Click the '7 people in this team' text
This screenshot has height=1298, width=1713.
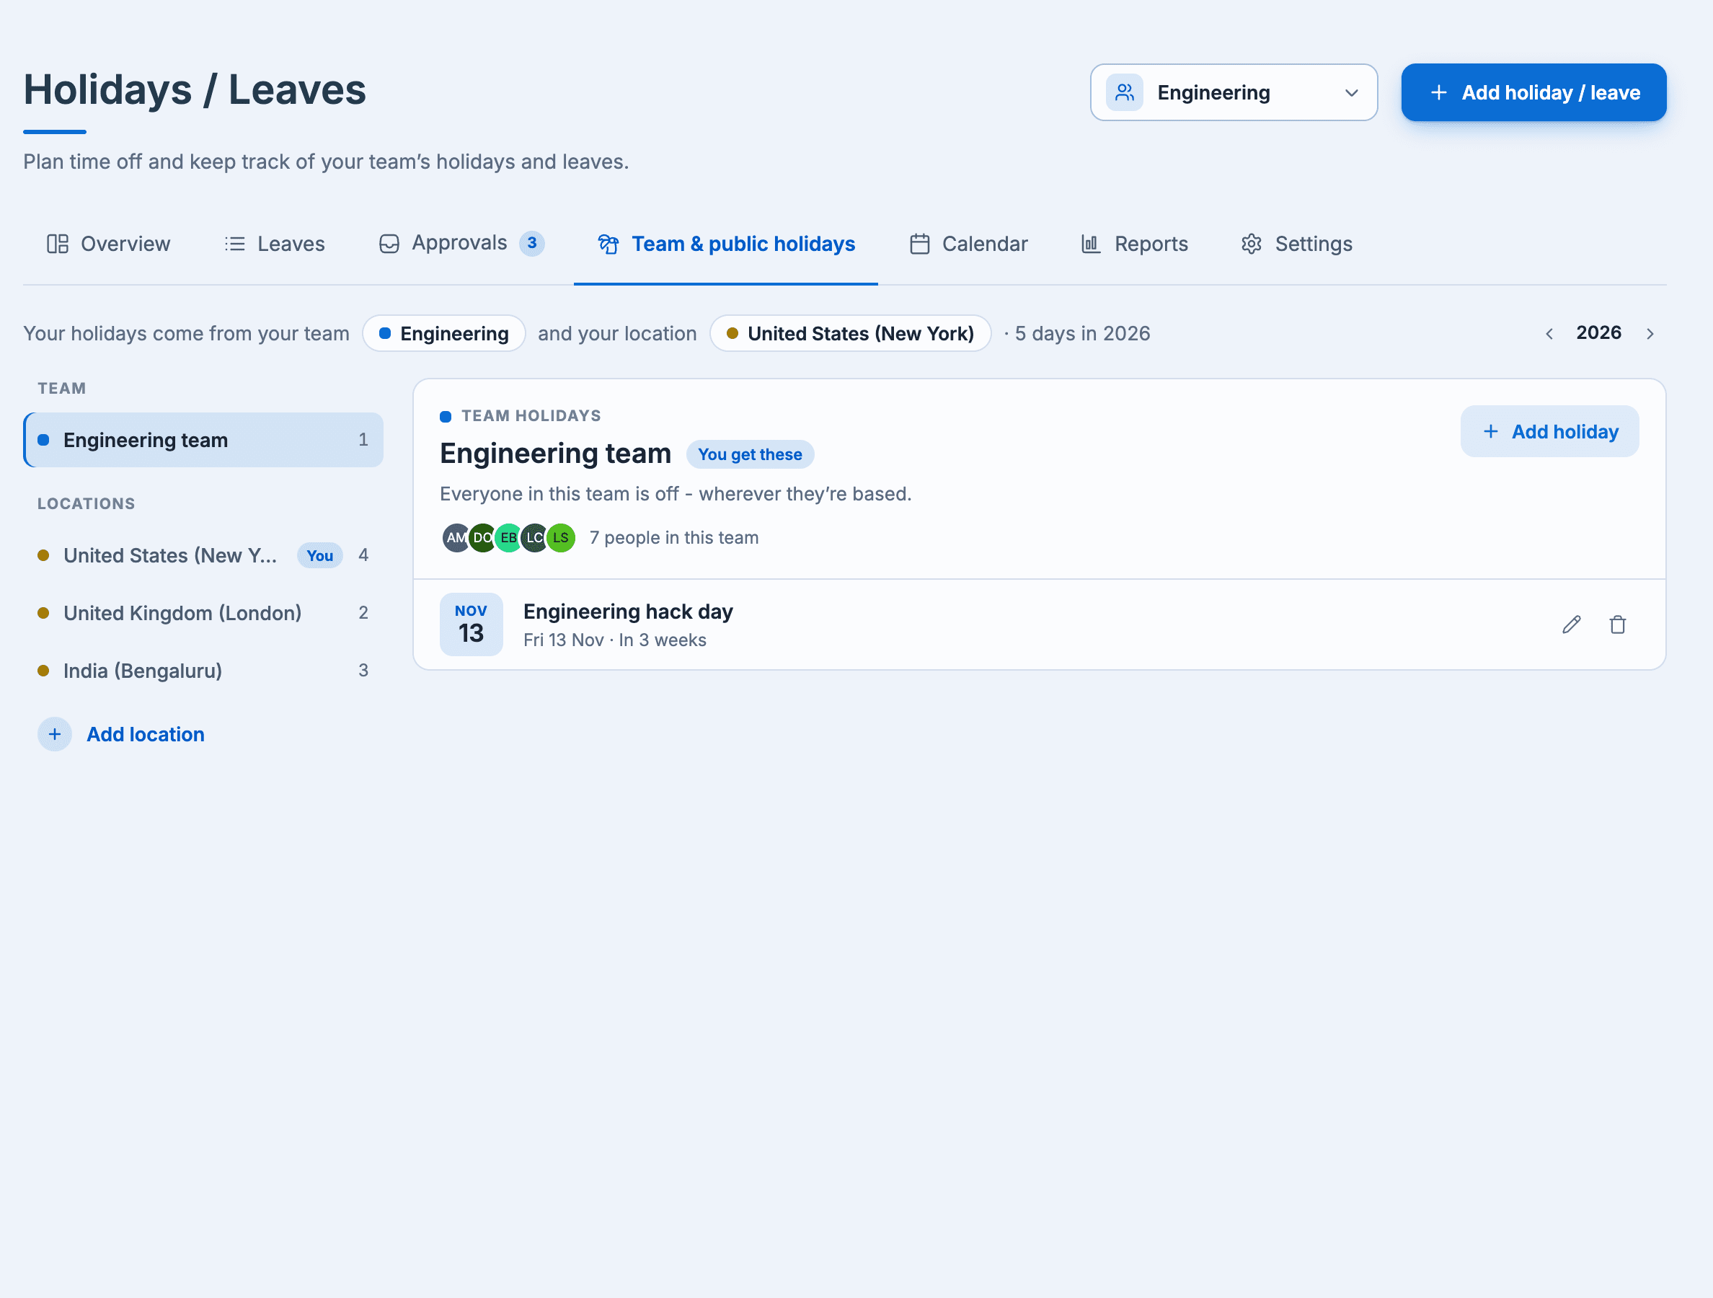674,537
